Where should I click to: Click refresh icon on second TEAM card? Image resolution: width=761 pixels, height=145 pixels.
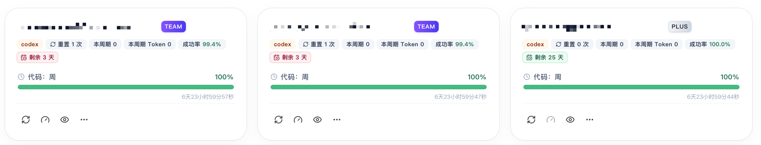279,120
